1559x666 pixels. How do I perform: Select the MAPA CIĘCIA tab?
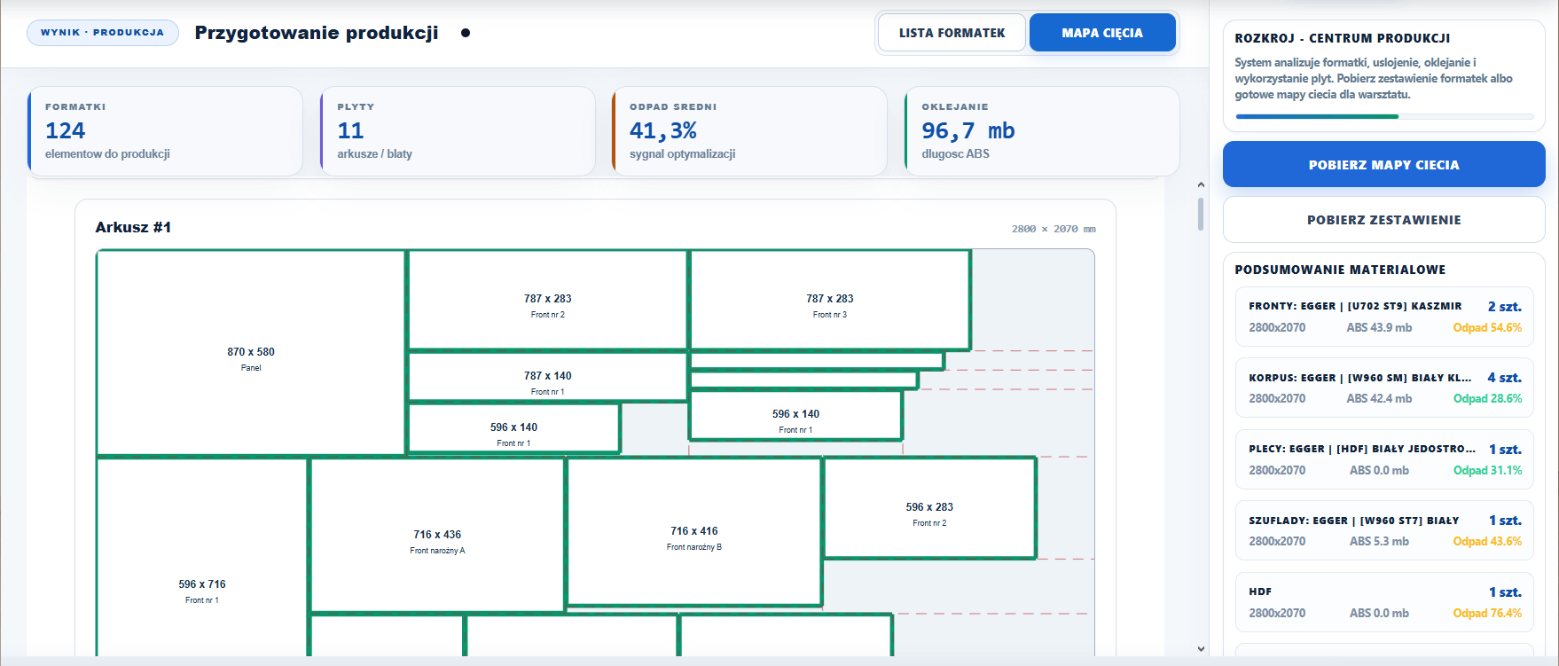tap(1102, 33)
